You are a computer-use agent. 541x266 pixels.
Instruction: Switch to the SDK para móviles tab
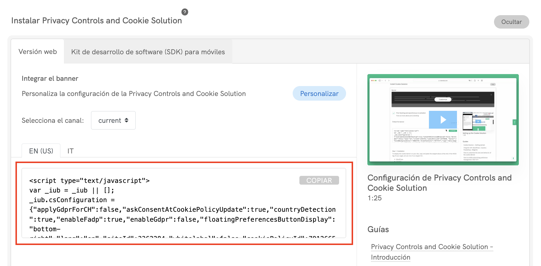148,52
